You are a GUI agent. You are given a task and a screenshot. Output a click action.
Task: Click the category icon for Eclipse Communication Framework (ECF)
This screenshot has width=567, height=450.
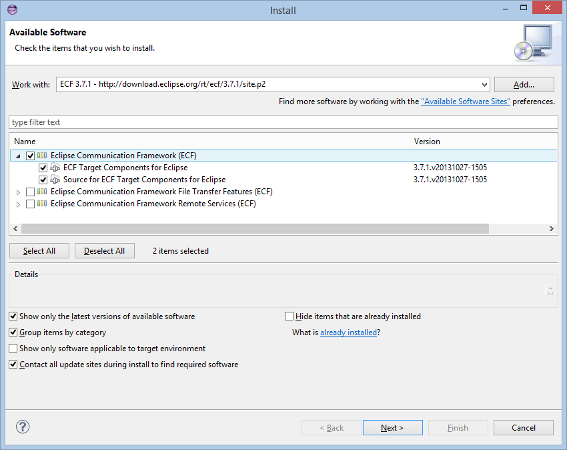click(x=42, y=156)
